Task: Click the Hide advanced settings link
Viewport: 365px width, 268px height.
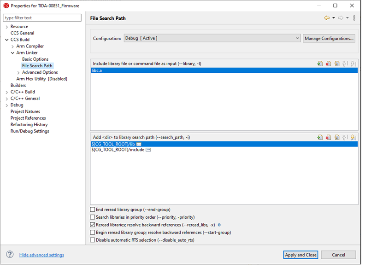Action: coord(41,255)
